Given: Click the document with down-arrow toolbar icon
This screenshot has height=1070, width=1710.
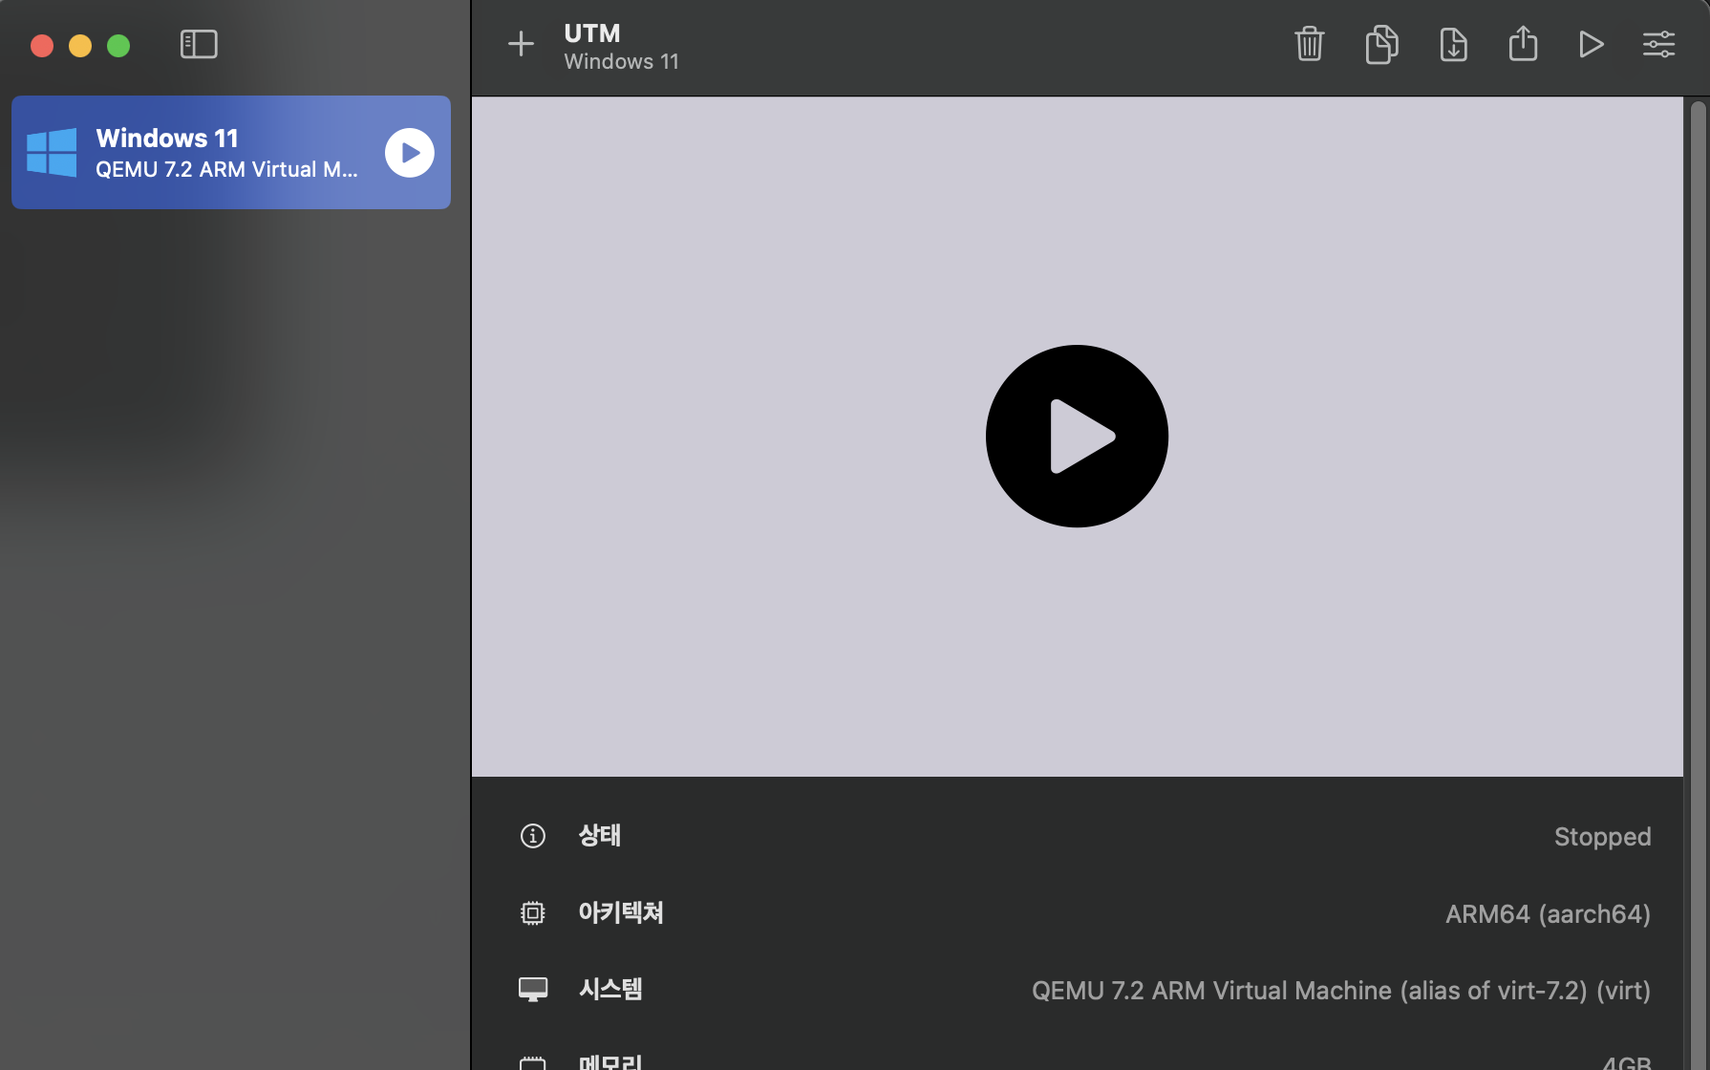Looking at the screenshot, I should tap(1453, 44).
